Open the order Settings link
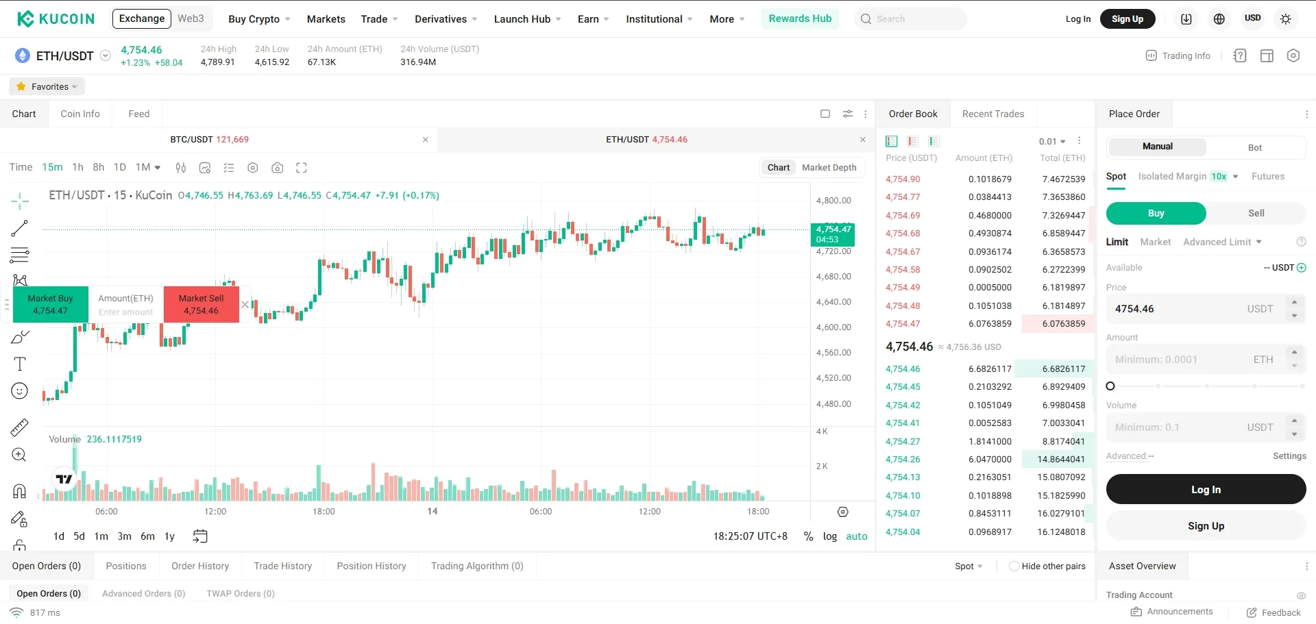This screenshot has height=624, width=1316. (1289, 456)
